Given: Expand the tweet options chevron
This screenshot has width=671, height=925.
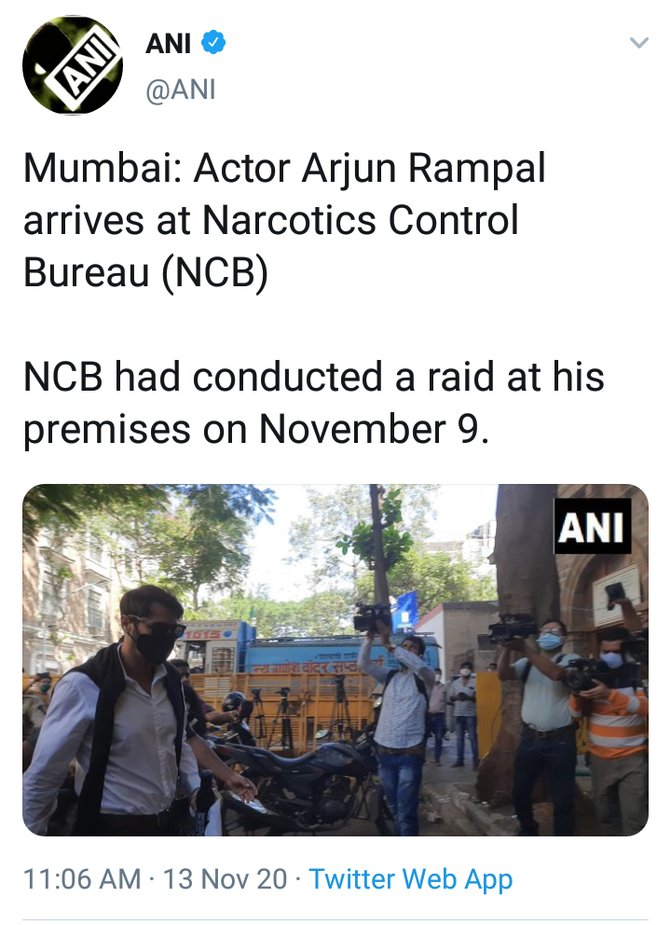Looking at the screenshot, I should [x=639, y=43].
